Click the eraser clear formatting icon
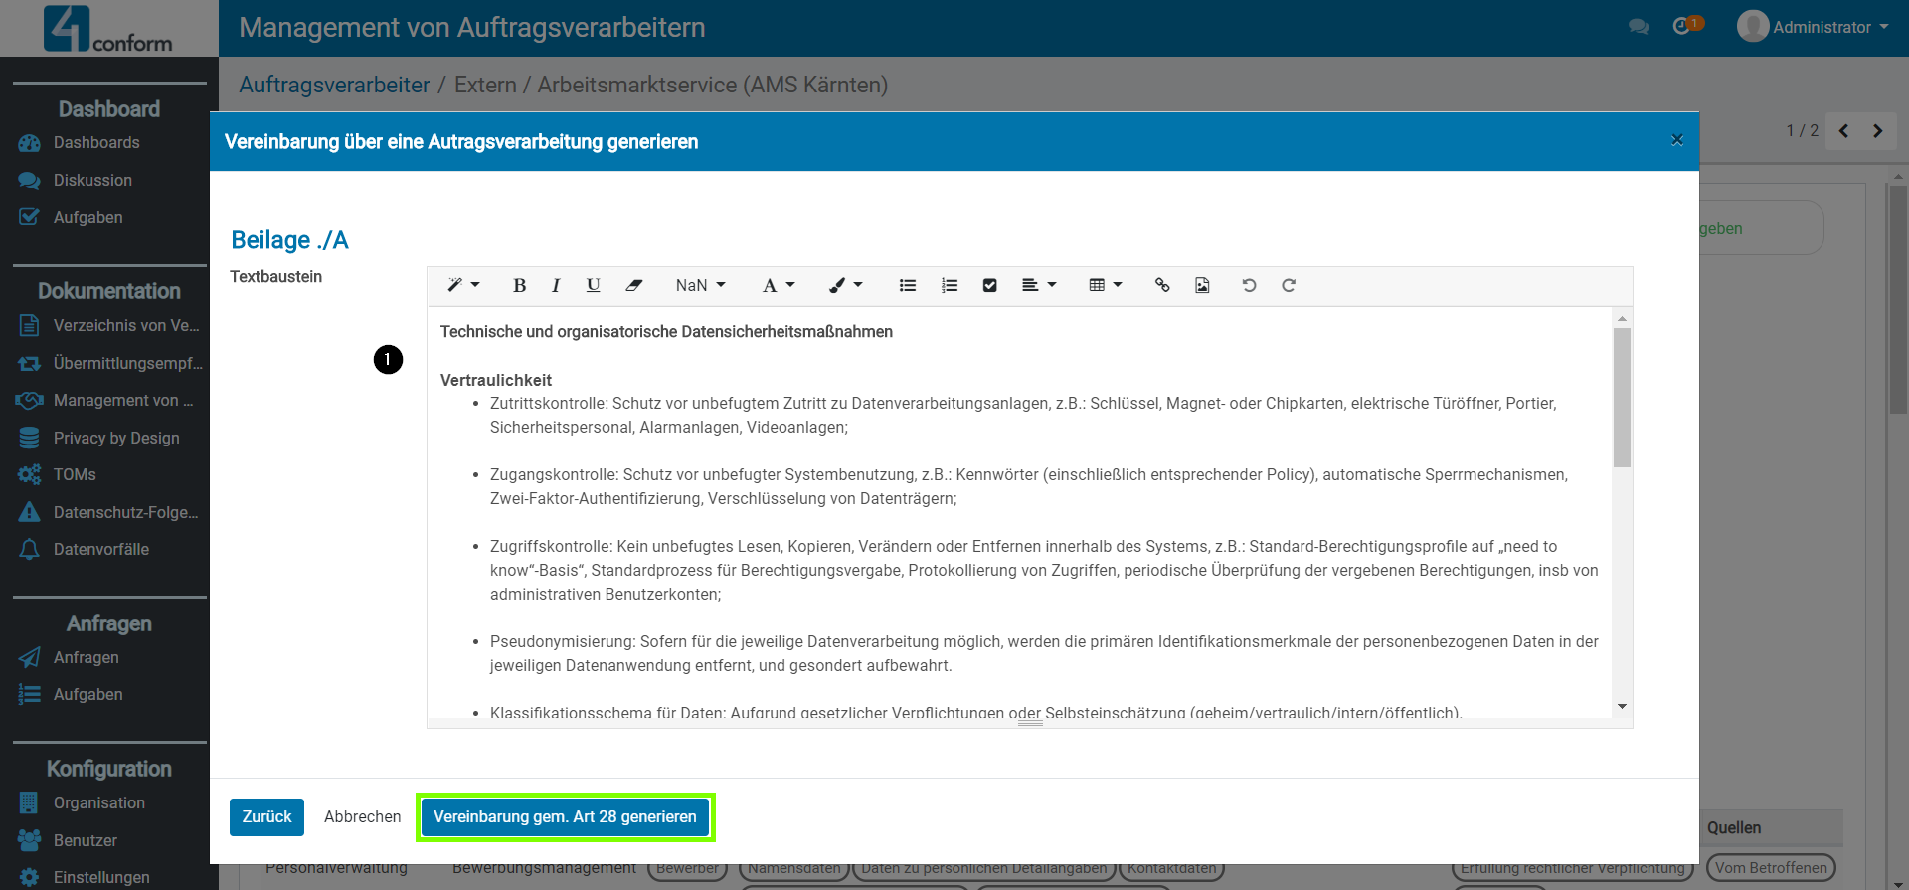This screenshot has width=1909, height=890. (633, 286)
